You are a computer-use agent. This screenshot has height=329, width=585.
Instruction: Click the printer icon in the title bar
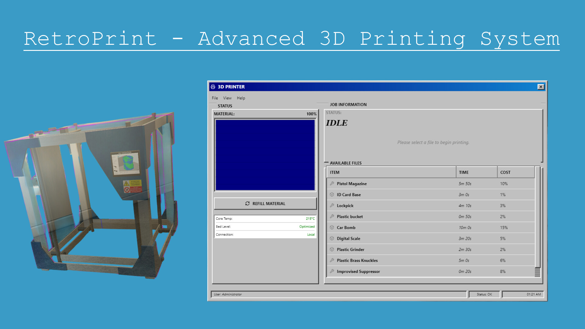coord(213,87)
